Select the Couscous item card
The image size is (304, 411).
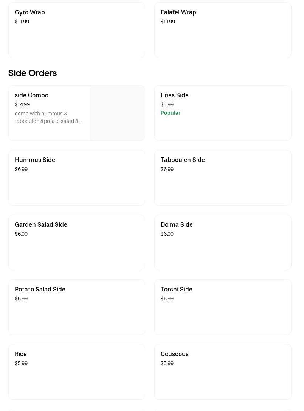[222, 372]
